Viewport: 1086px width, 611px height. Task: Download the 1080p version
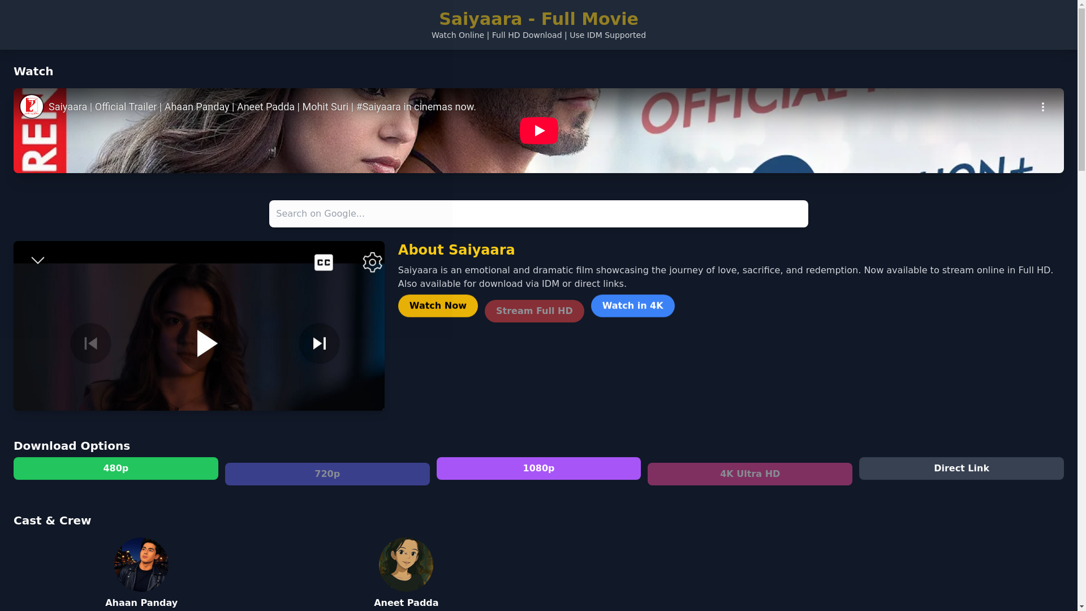click(538, 468)
